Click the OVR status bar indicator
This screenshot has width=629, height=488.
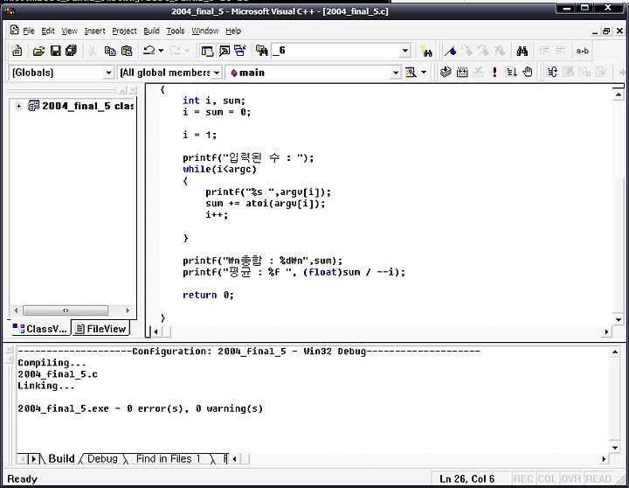click(x=570, y=478)
